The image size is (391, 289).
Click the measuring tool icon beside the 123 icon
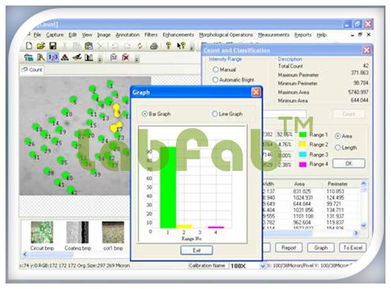(41, 57)
